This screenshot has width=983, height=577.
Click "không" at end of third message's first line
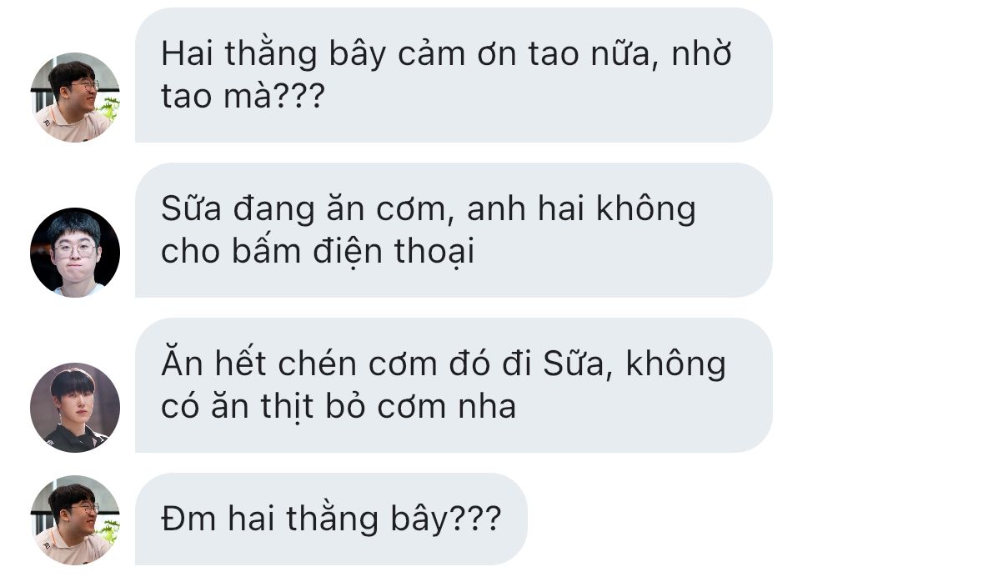[x=676, y=365]
